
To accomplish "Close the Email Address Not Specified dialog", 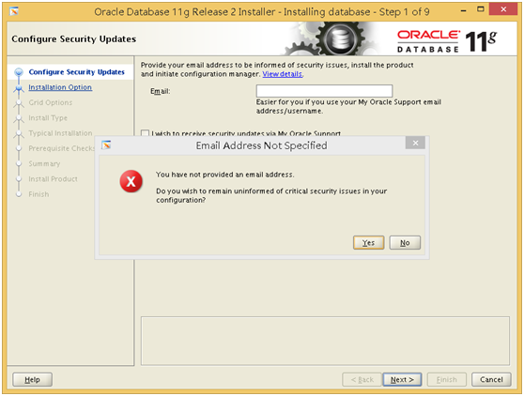I will click(x=415, y=143).
